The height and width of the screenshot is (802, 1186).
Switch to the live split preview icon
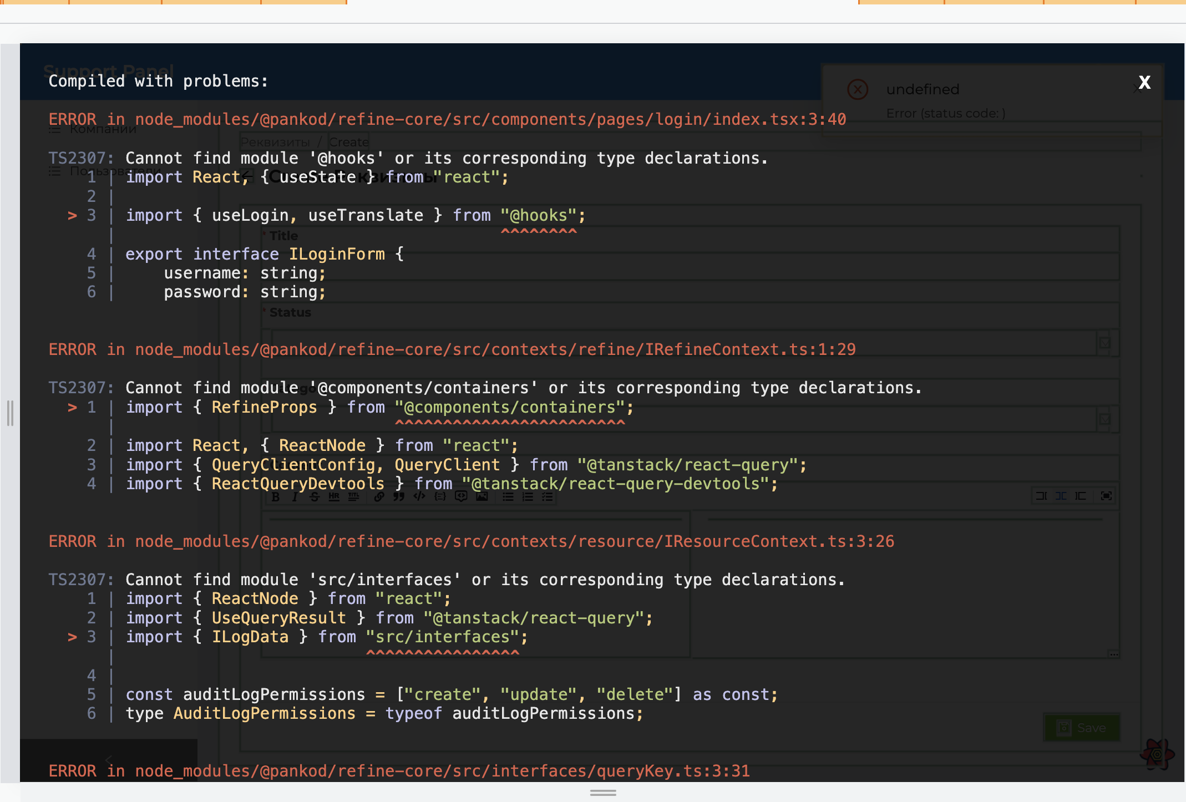[x=1061, y=496]
